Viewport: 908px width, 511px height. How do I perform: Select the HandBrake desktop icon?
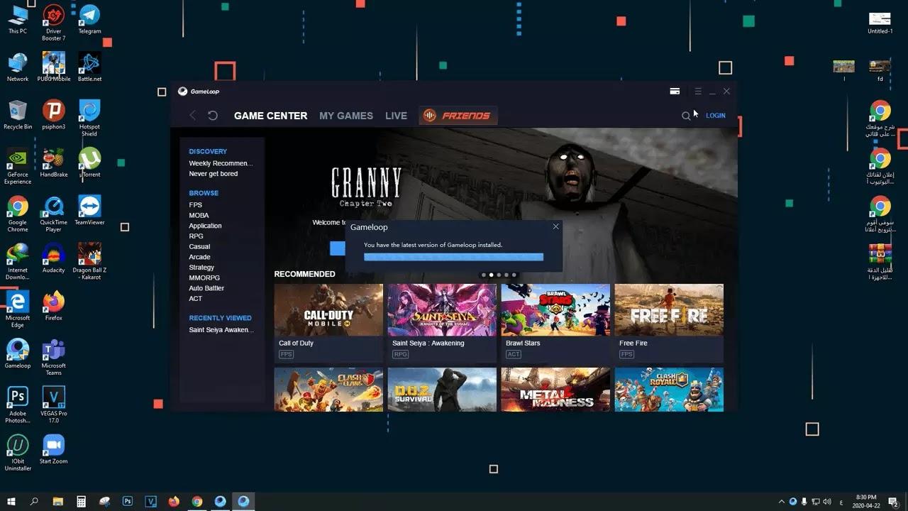54,163
